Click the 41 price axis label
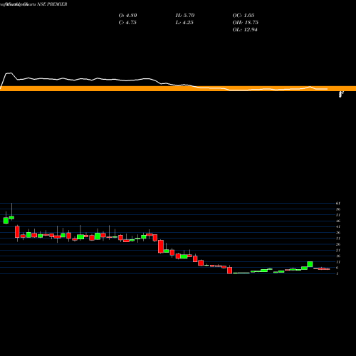This screenshot has height=356, width=356. click(338, 226)
